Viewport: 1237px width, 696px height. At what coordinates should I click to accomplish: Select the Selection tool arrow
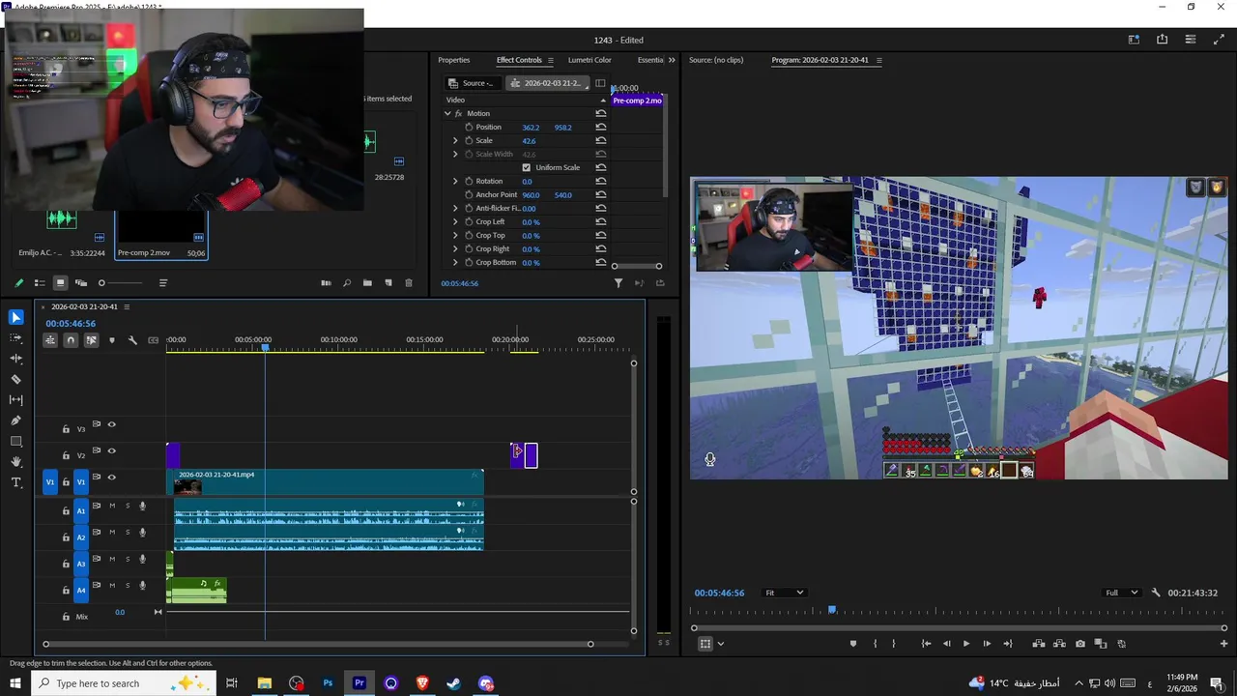coord(15,317)
